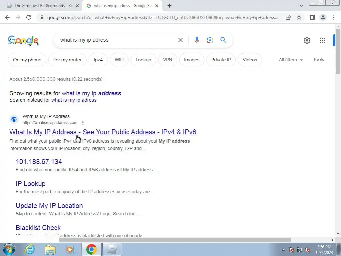Click the horizontal scrollbar thumb

tap(175, 240)
